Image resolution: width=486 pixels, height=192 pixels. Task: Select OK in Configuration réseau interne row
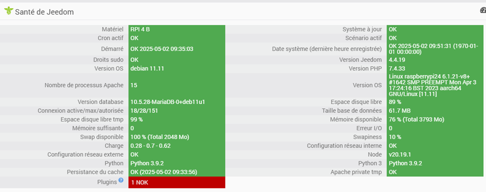coord(393,145)
